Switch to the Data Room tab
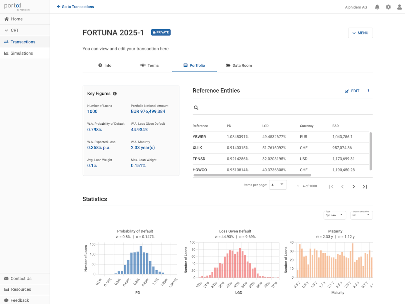Screen dimensions: 405x304 [x=239, y=65]
